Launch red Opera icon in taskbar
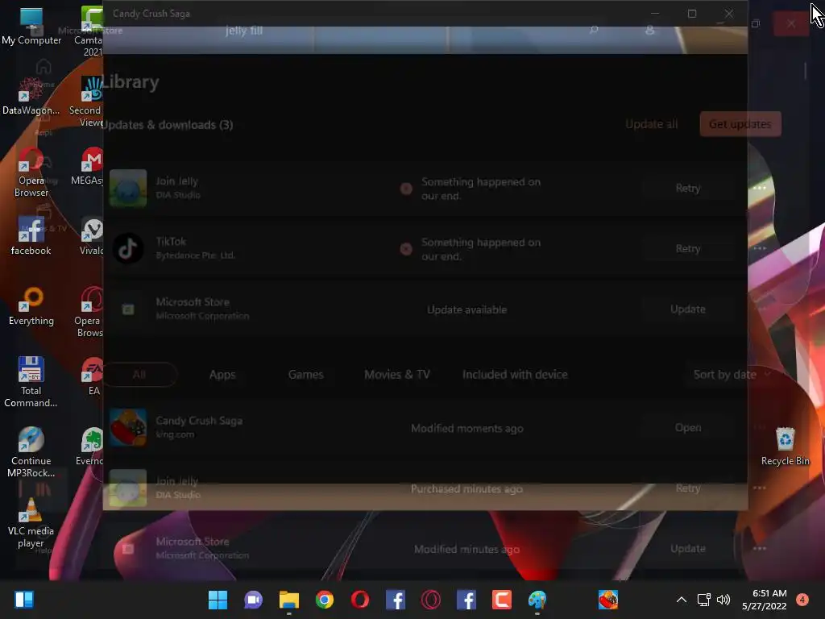The width and height of the screenshot is (825, 619). [360, 600]
